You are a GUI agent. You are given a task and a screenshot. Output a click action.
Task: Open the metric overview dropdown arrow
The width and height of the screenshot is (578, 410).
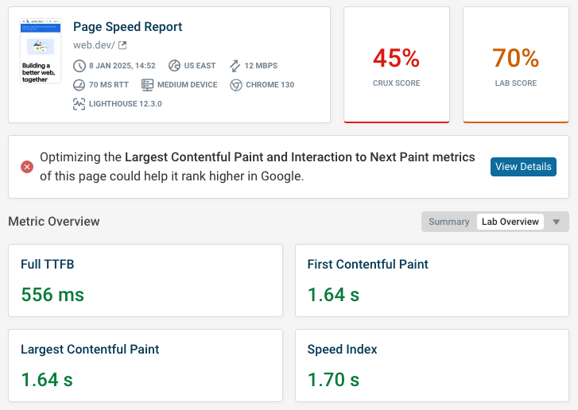(557, 222)
